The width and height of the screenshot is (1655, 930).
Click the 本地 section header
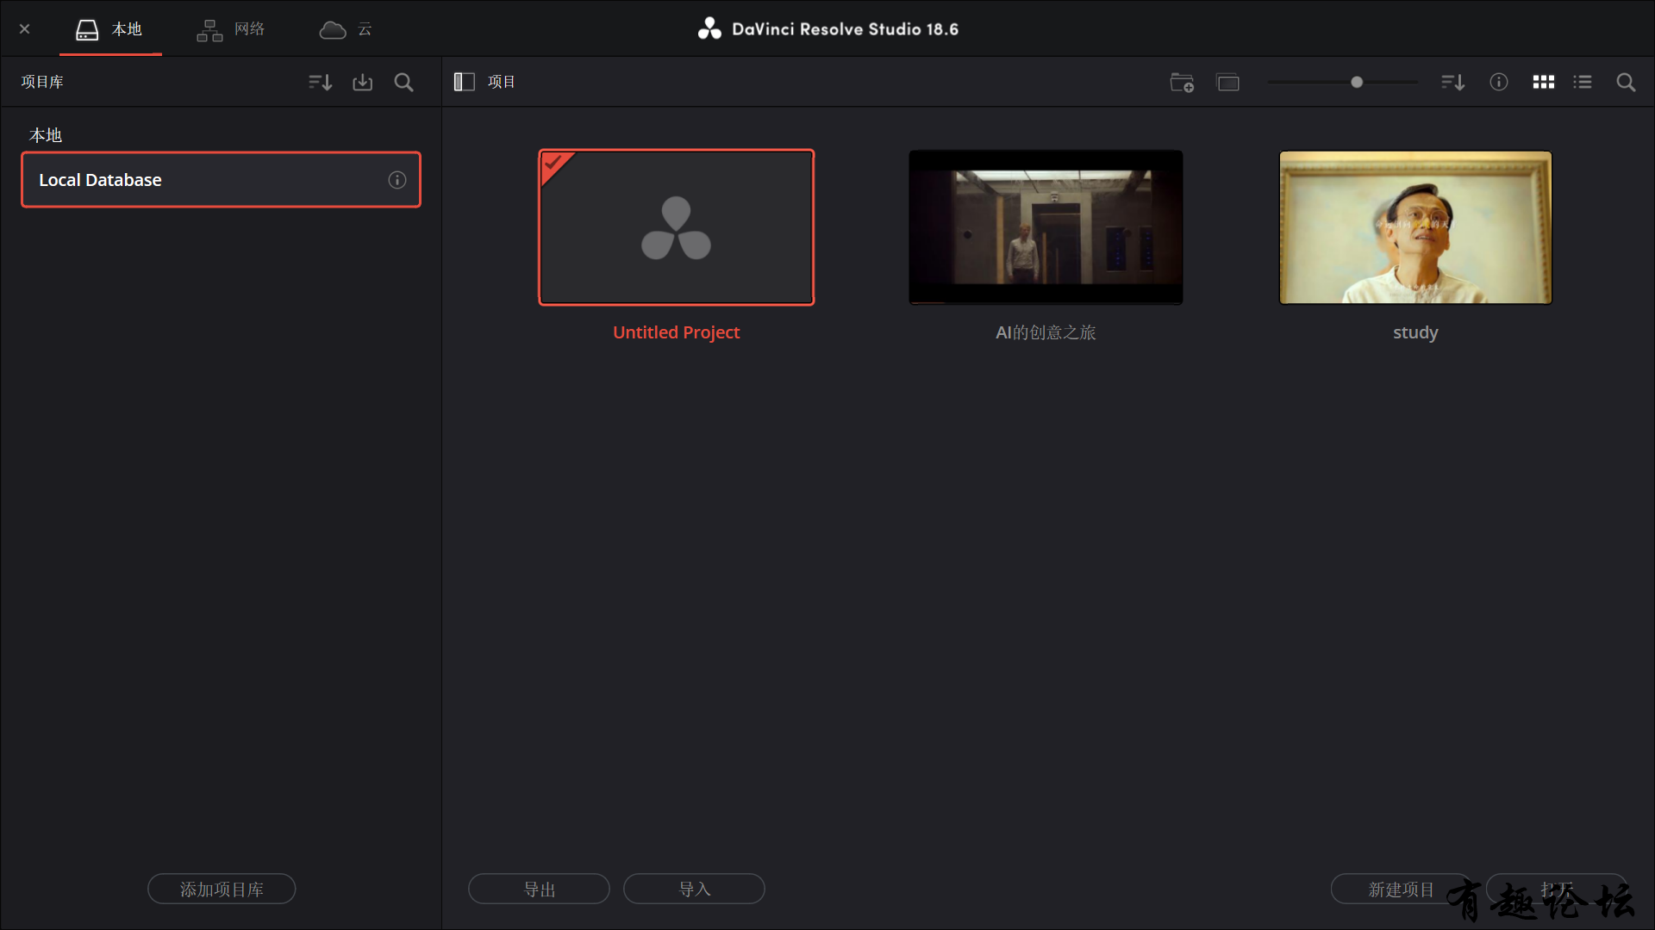[x=46, y=135]
